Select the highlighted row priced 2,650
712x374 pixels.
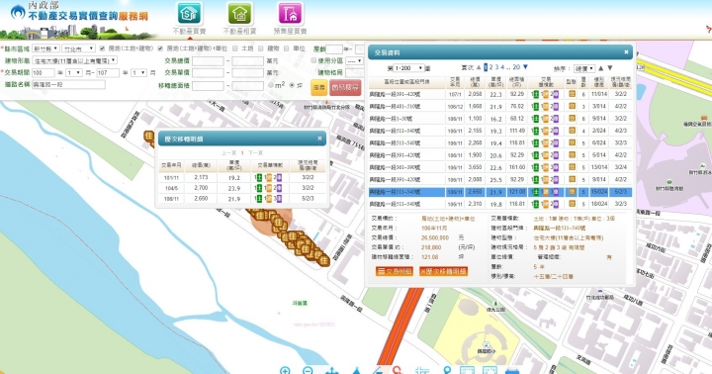pyautogui.click(x=500, y=192)
